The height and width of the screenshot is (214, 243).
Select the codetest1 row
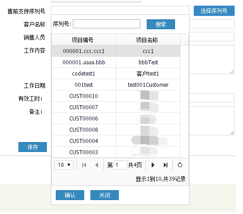tap(116, 74)
